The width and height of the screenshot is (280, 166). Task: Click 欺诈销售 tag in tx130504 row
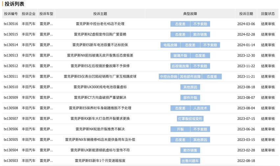click(x=190, y=150)
